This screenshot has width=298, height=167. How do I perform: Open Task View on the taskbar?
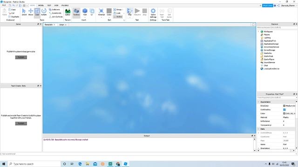[x=72, y=164]
